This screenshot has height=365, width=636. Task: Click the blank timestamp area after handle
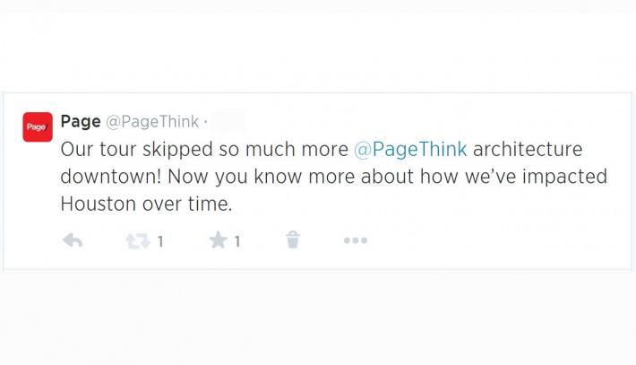[228, 121]
